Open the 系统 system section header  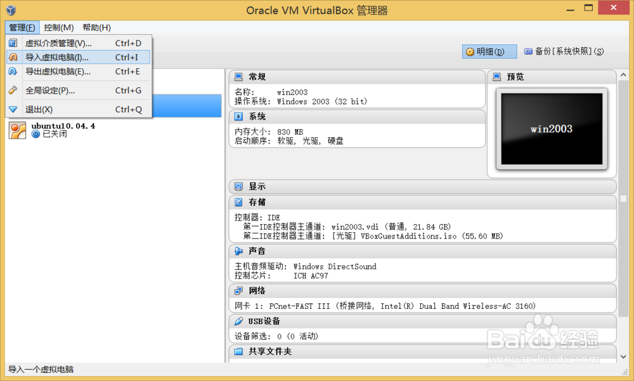(357, 116)
